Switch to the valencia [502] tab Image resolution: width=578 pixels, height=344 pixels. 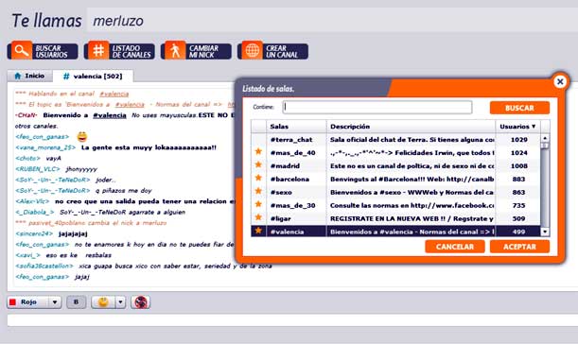coord(93,77)
